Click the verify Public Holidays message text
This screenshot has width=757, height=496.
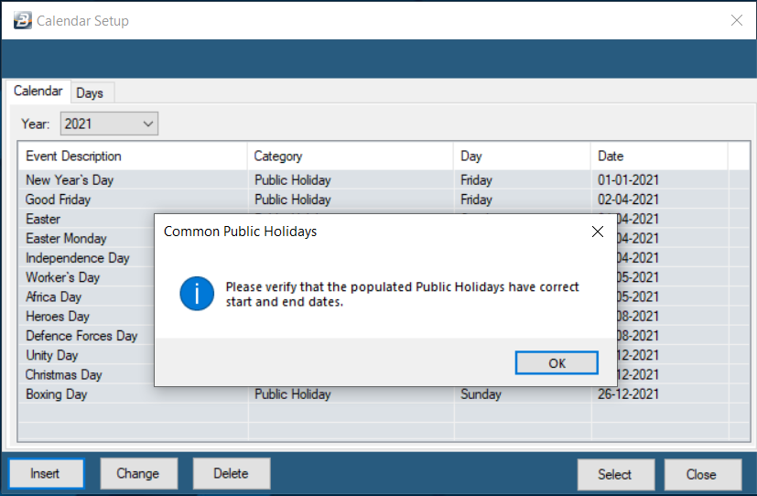(x=402, y=295)
